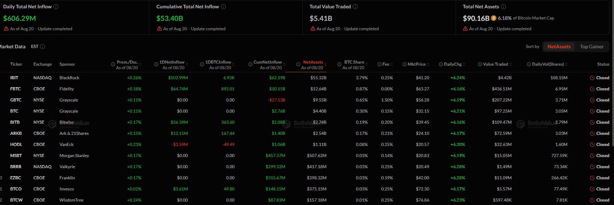Open the FBTC ticker
The width and height of the screenshot is (614, 205).
tap(15, 89)
